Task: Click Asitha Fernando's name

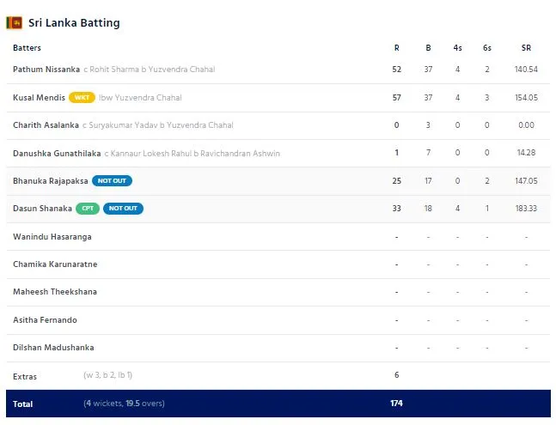Action: click(45, 320)
